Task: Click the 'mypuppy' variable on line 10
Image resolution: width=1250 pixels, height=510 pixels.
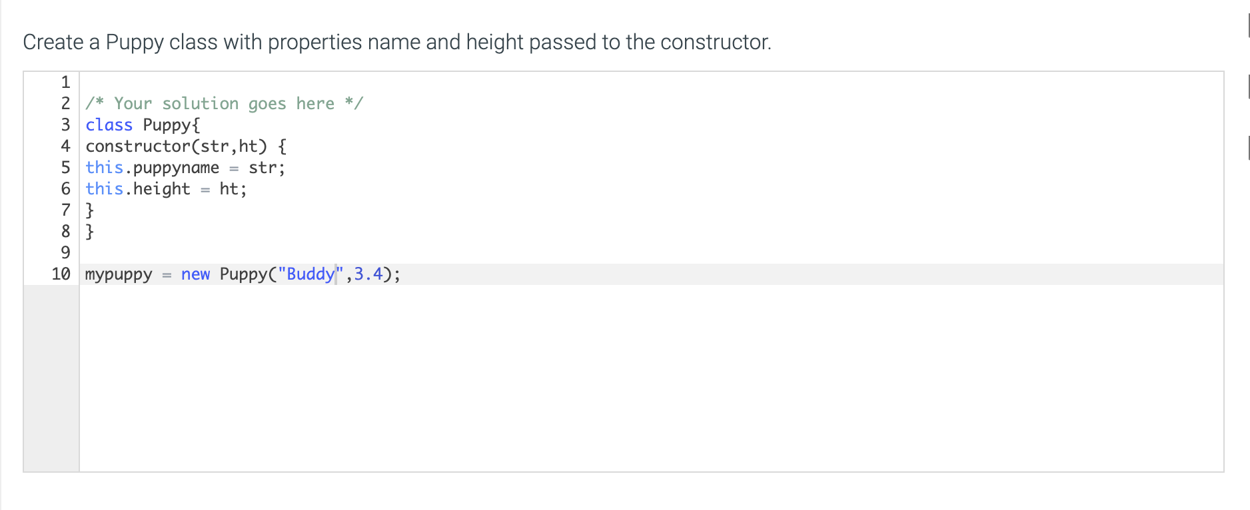Action: pos(119,274)
